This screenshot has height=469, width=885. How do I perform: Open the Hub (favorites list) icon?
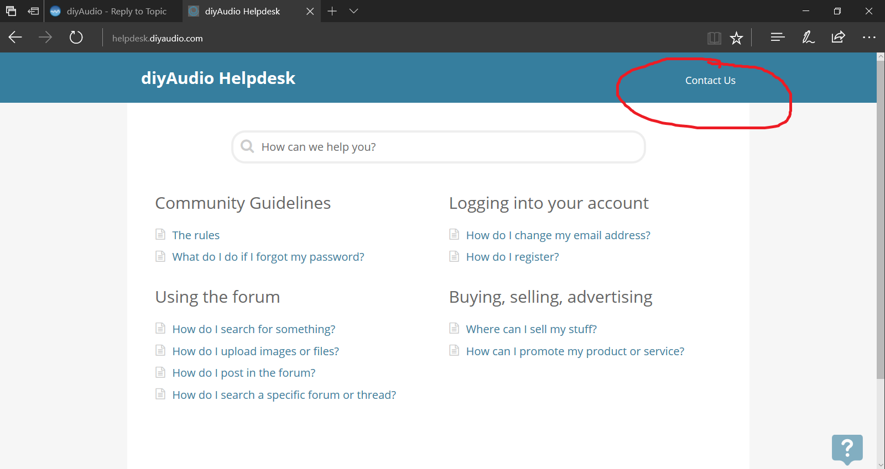(x=778, y=38)
